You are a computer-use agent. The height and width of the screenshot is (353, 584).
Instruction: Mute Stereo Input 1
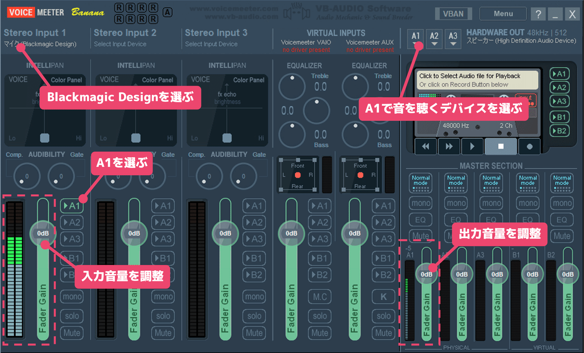point(72,333)
